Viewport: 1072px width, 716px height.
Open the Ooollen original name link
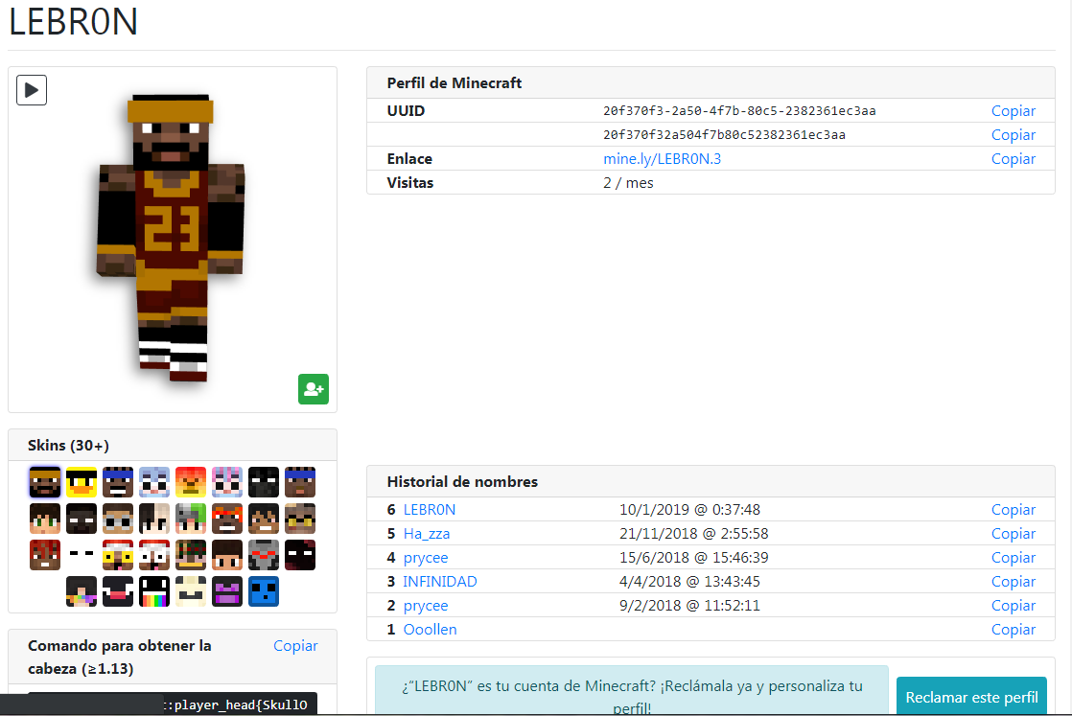click(x=430, y=629)
